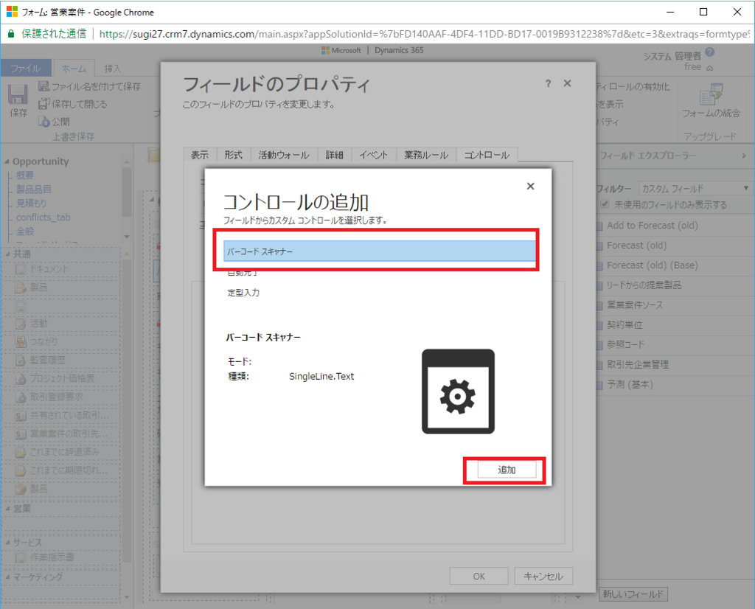Click the 保護された通信 lock icon
755x609 pixels.
(10, 34)
